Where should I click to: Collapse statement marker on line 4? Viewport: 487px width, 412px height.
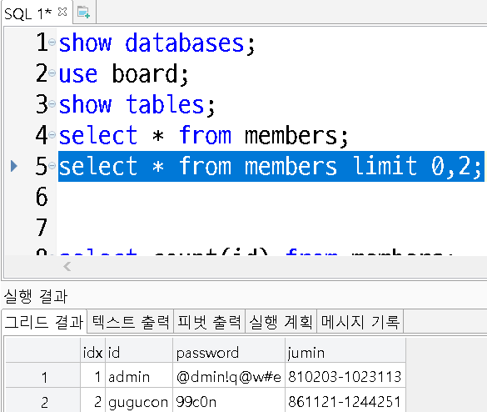pyautogui.click(x=52, y=135)
